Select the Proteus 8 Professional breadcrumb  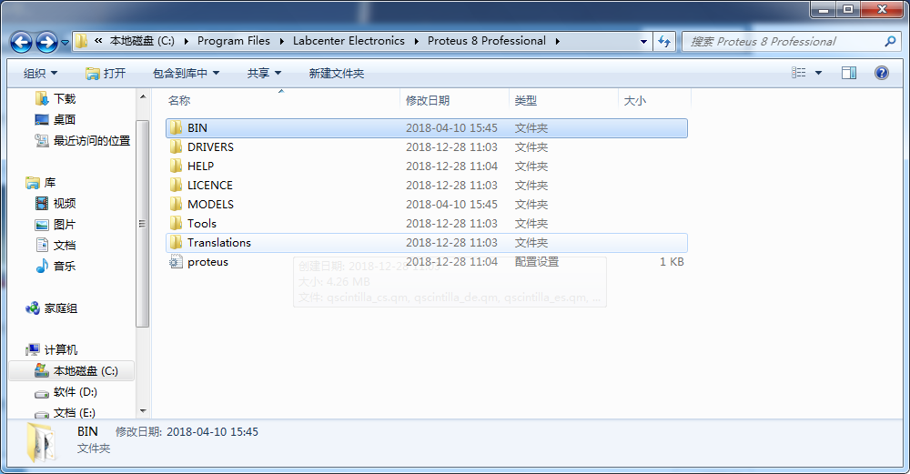click(486, 41)
